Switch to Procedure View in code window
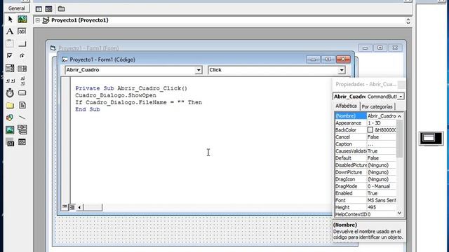 65,206
